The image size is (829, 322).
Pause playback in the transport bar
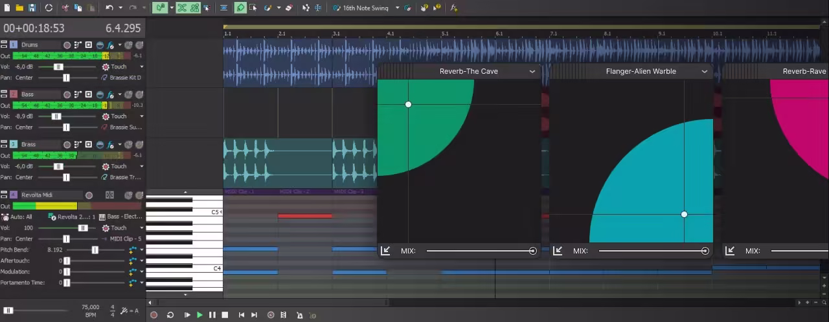[212, 315]
